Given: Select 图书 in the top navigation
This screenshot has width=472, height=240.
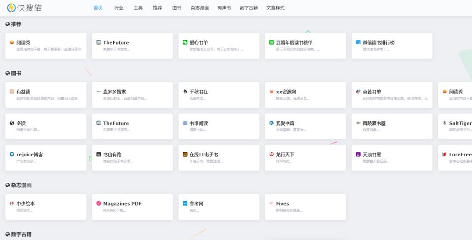Looking at the screenshot, I should pyautogui.click(x=177, y=8).
